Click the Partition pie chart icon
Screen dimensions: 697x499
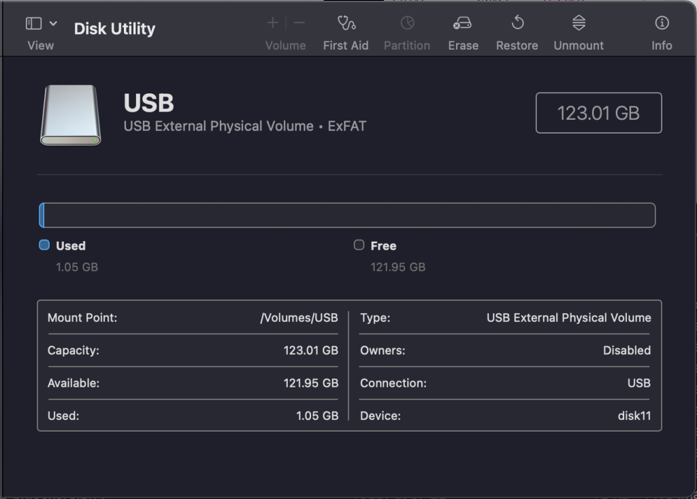(x=407, y=24)
